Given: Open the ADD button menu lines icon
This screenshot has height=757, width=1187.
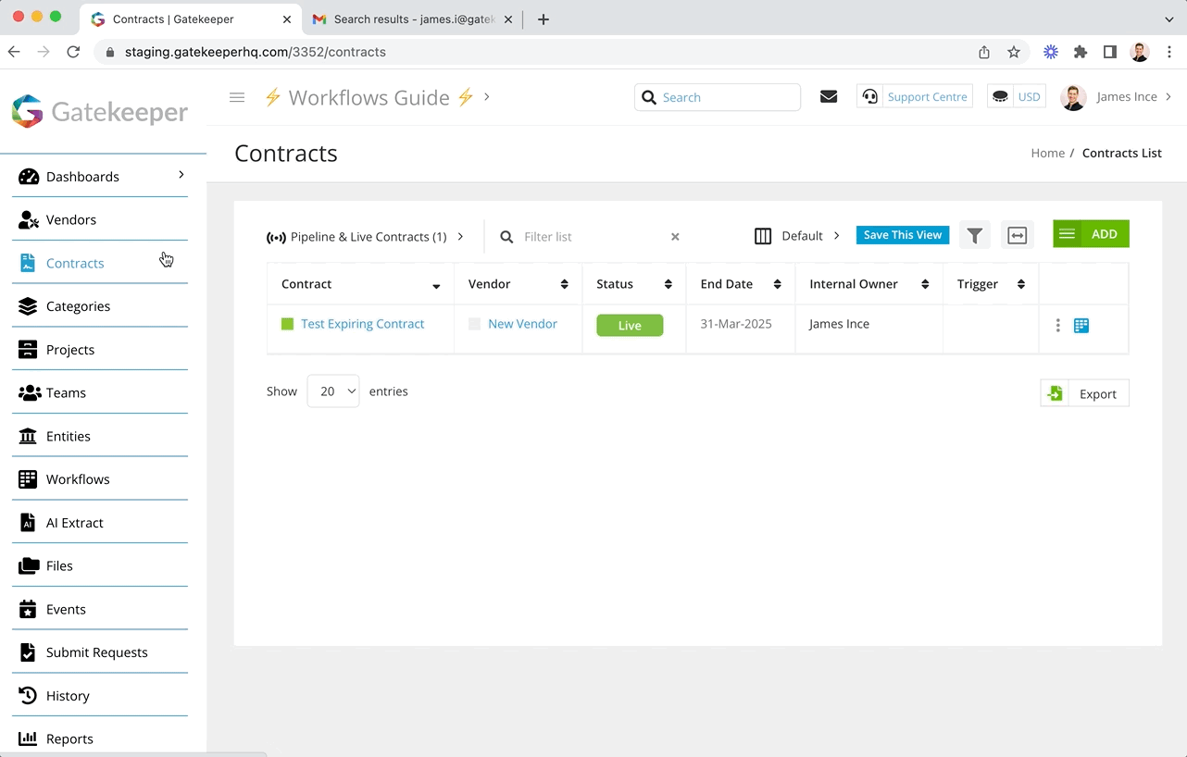Looking at the screenshot, I should [1067, 234].
